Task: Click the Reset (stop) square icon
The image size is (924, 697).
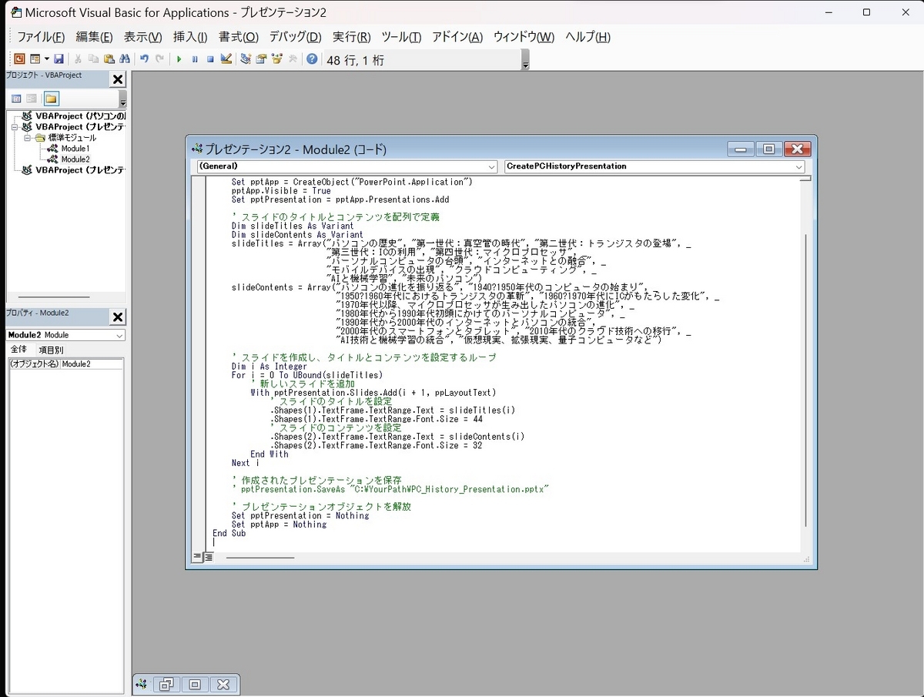Action: point(210,59)
